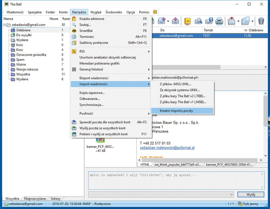Select the we_think_popular attachment tab

[x=177, y=165]
